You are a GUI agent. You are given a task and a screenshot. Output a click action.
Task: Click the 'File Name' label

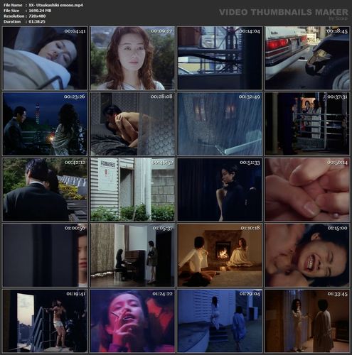[13, 5]
